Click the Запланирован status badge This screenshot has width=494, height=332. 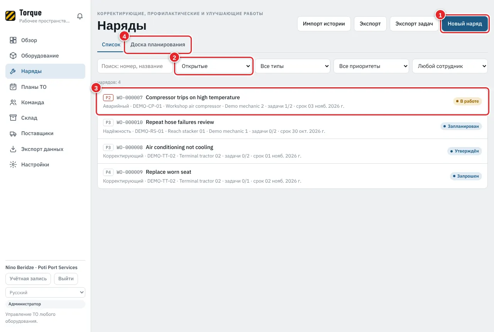pos(461,126)
